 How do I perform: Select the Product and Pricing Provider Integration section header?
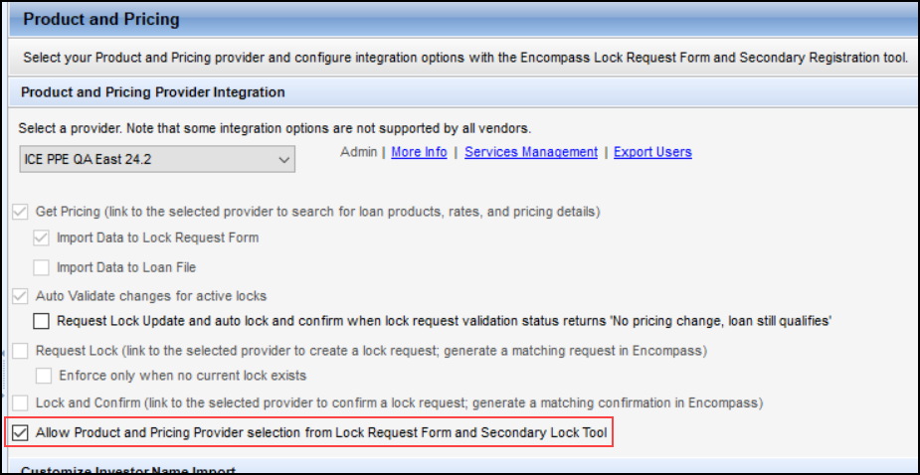[153, 92]
